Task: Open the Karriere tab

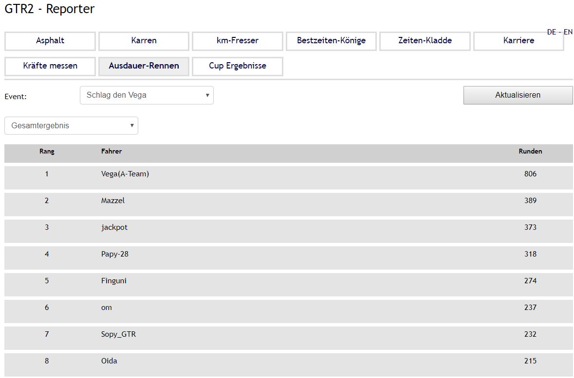Action: click(518, 41)
